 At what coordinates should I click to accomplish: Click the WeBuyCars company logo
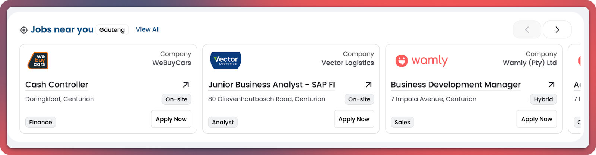click(38, 60)
